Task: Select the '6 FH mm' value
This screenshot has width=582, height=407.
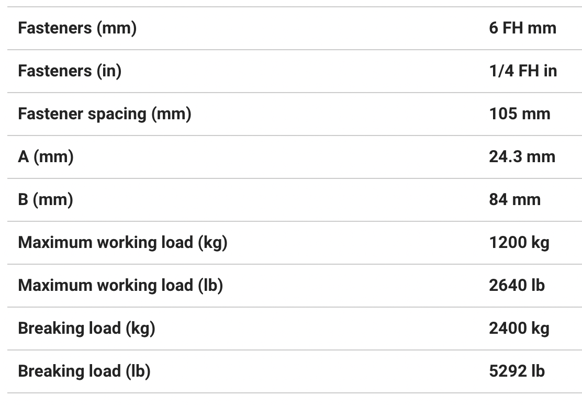Action: click(x=522, y=28)
